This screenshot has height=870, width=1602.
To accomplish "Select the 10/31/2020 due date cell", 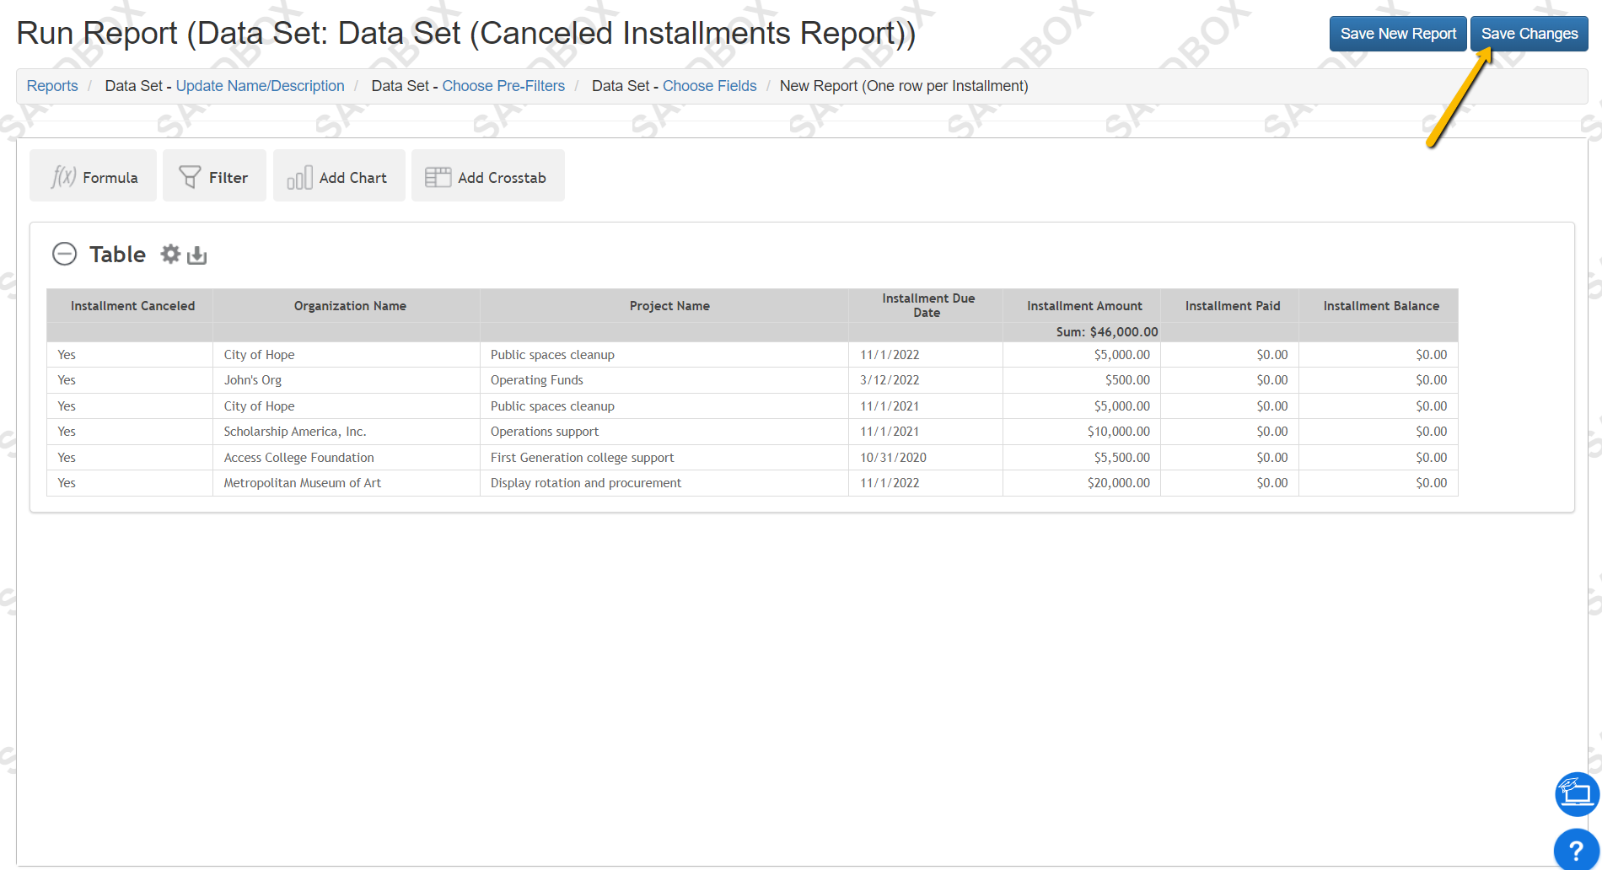I will coord(926,458).
